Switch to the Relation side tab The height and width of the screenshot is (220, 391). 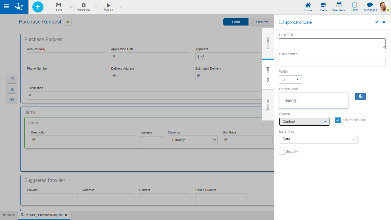click(268, 105)
